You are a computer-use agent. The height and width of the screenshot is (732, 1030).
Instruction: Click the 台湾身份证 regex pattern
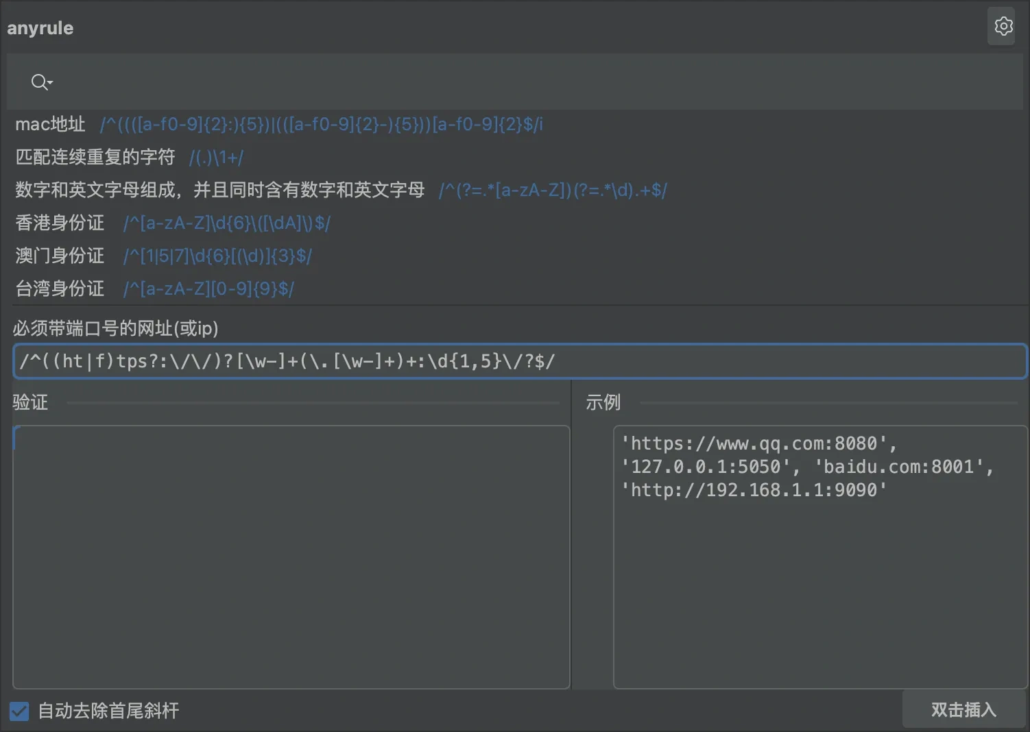(x=208, y=289)
